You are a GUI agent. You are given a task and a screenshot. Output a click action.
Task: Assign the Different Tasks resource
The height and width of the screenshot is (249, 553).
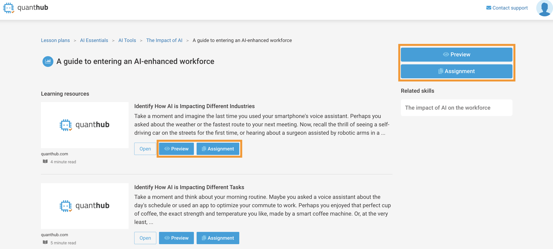218,238
